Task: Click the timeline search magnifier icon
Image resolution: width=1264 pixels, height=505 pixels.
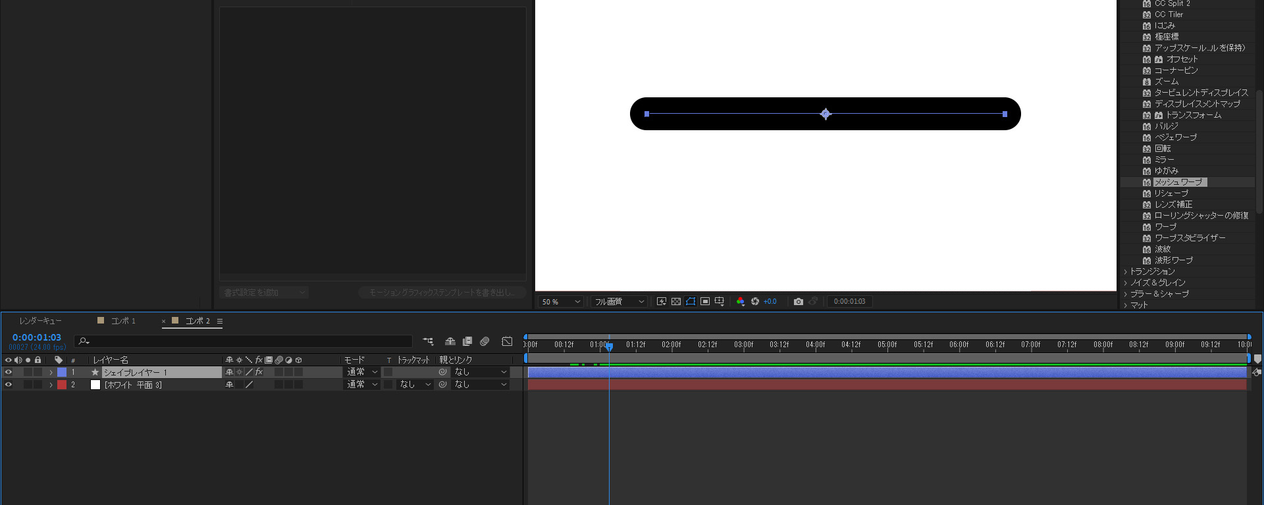Action: pyautogui.click(x=84, y=341)
